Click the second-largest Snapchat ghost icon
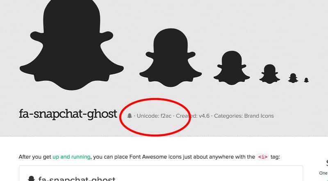The image size is (328, 181). pyautogui.click(x=171, y=57)
